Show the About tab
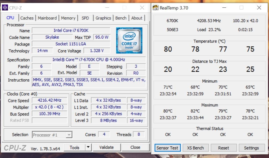The width and height of the screenshot is (269, 158). [137, 18]
